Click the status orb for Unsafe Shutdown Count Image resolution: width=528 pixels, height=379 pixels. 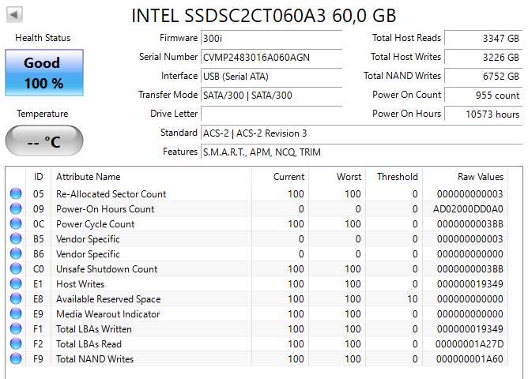(17, 269)
